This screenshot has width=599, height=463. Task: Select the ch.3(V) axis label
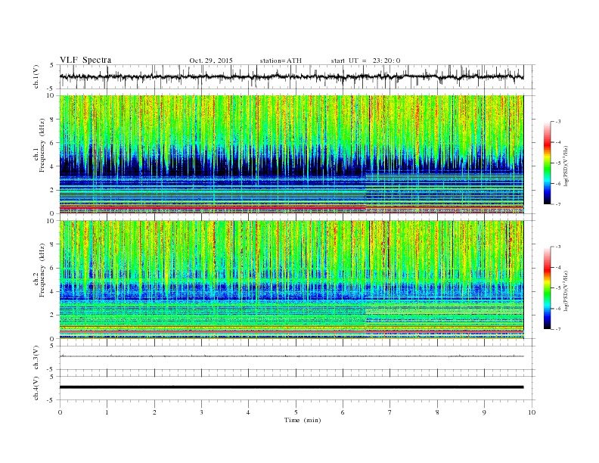36,357
